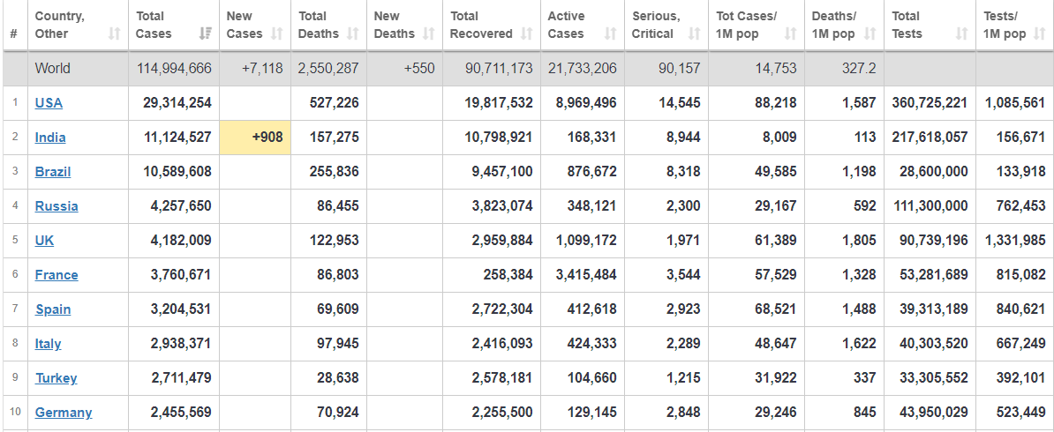This screenshot has height=432, width=1054.
Task: Click sort icon in Serious, Critical header
Action: pos(694,34)
